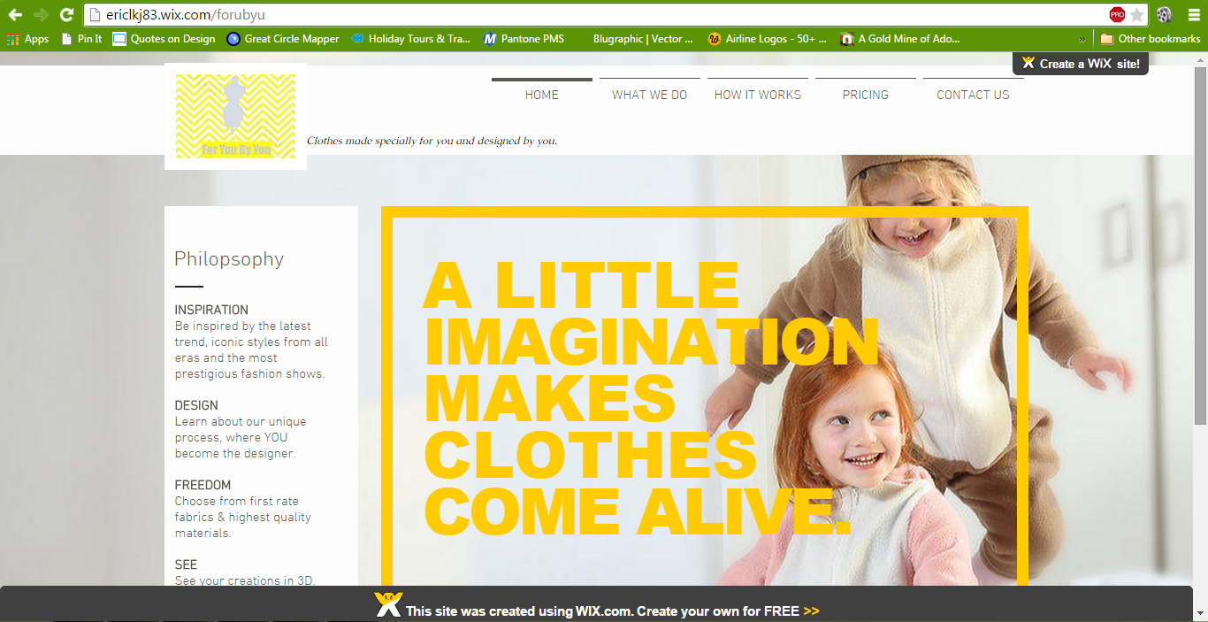Bookmark this page with the star icon

click(x=1137, y=15)
